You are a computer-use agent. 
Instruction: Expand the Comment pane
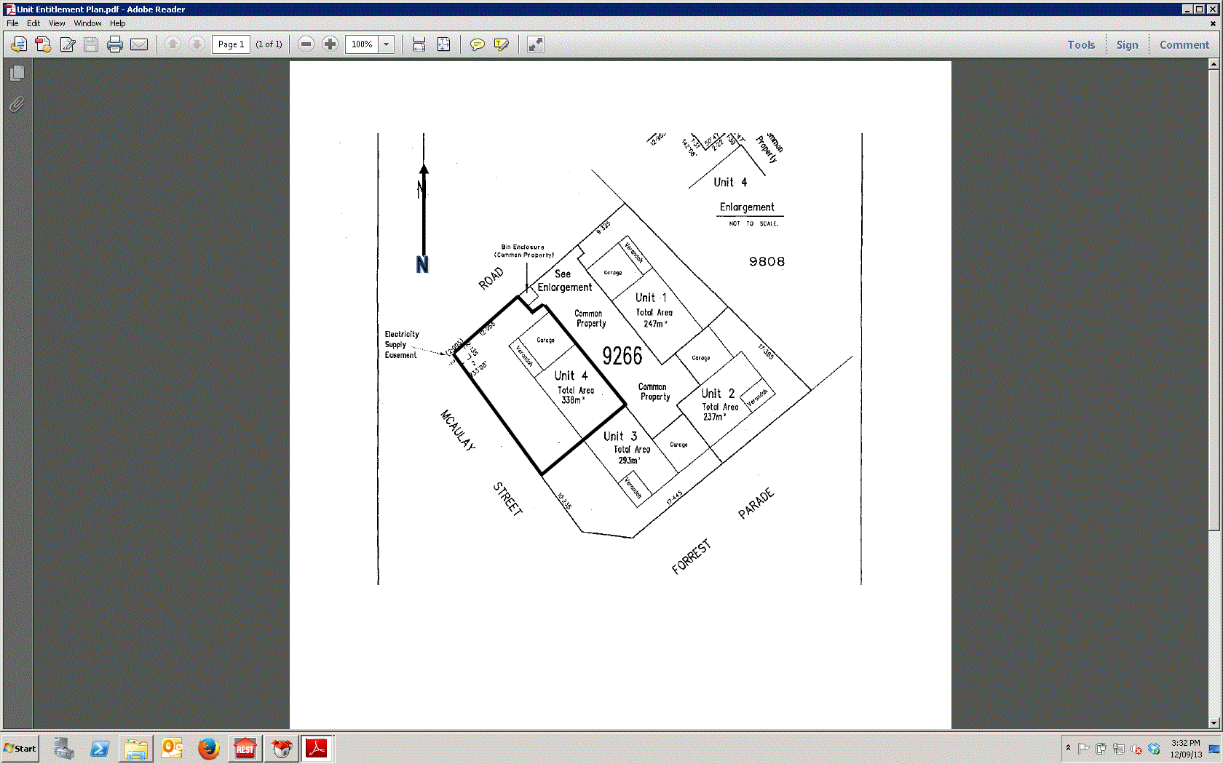coord(1184,44)
